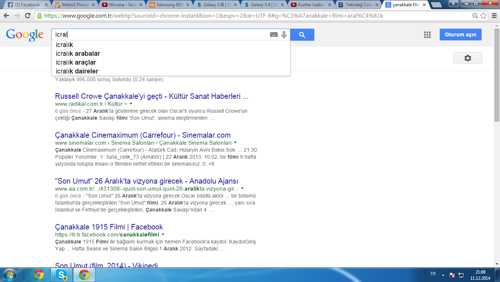Go back with browser back arrow
Screen dimensions: 500x282
[7, 16]
